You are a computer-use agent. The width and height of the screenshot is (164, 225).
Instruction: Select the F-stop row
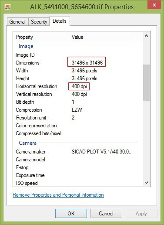tap(22, 167)
